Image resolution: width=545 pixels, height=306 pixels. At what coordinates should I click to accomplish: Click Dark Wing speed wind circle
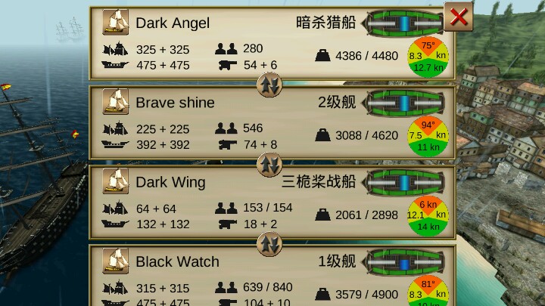[x=428, y=216]
